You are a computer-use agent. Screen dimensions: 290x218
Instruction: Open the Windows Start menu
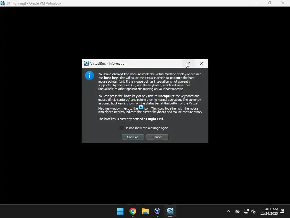(120, 211)
